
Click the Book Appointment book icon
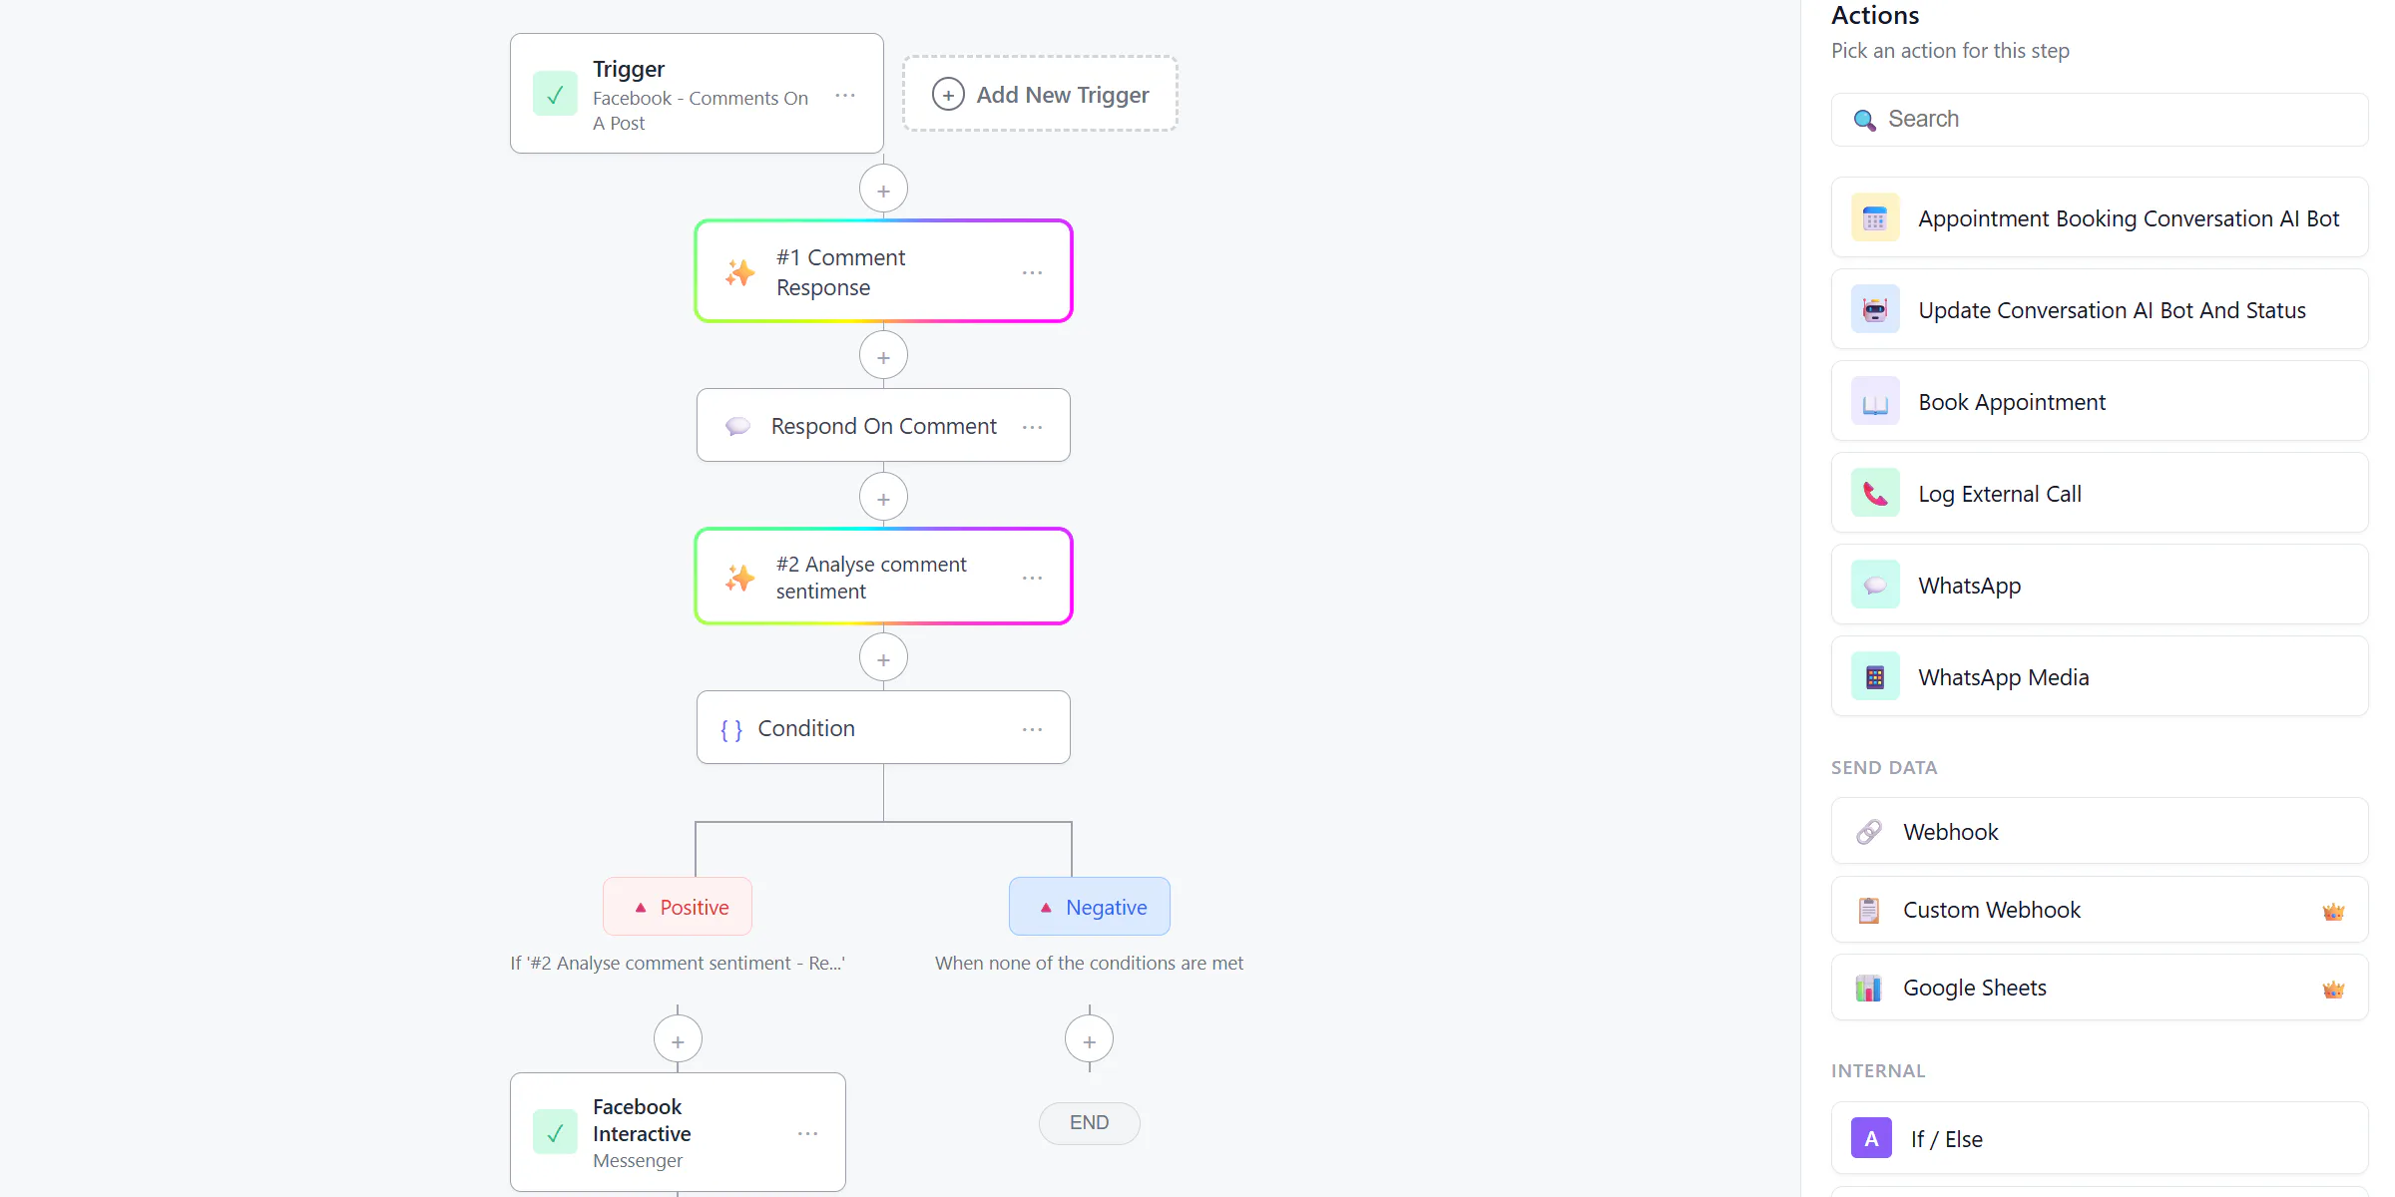1875,402
